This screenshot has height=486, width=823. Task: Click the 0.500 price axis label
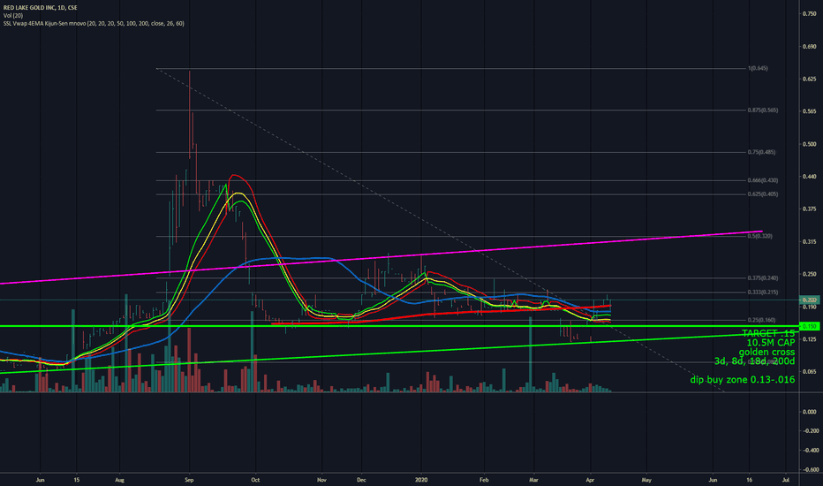(x=809, y=145)
